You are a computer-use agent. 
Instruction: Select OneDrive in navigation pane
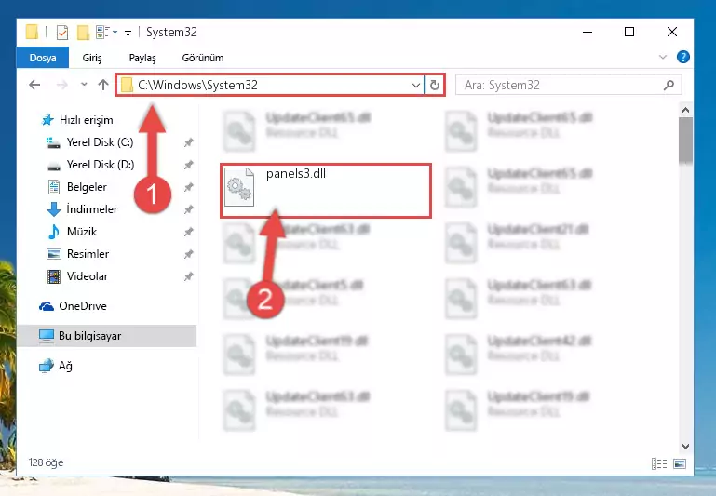click(x=82, y=306)
